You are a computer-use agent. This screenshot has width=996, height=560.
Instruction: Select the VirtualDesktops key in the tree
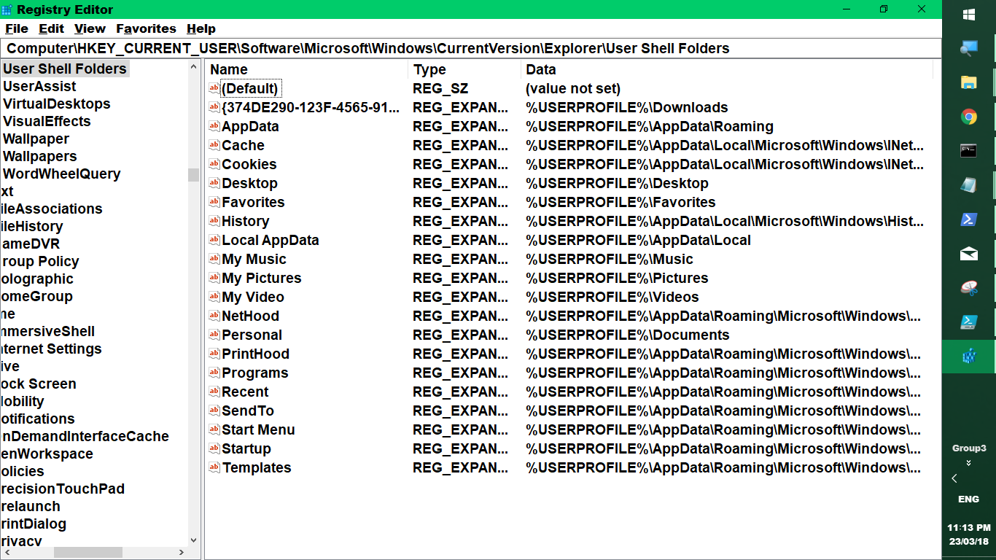point(57,104)
